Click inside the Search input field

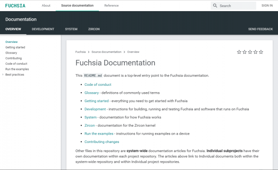[236, 6]
